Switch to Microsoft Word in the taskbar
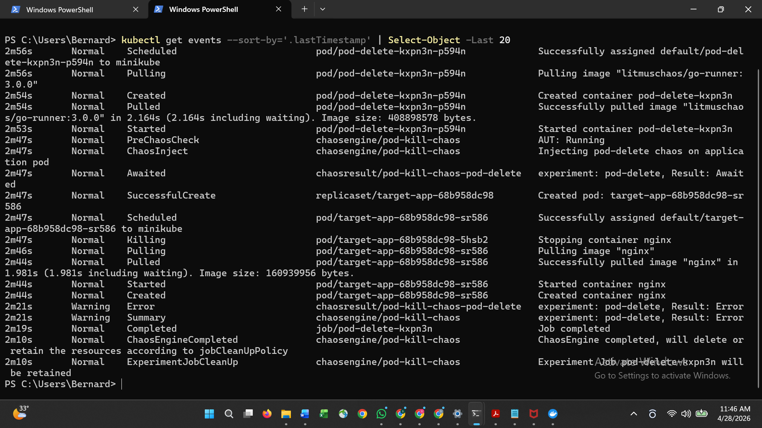Viewport: 762px width, 428px height. pos(305,414)
